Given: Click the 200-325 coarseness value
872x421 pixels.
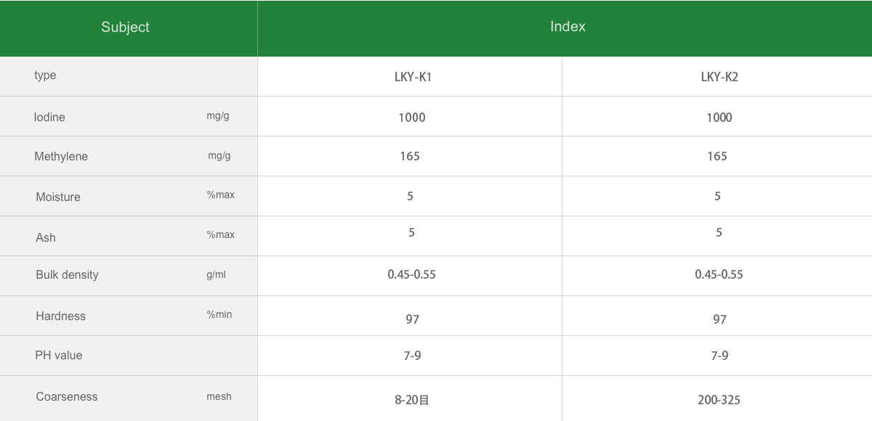Looking at the screenshot, I should (x=719, y=400).
